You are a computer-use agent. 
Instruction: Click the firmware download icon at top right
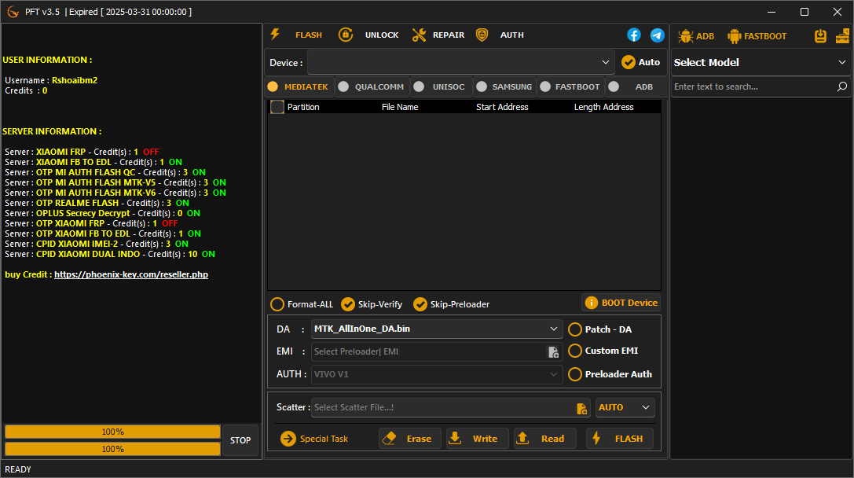[x=820, y=35]
